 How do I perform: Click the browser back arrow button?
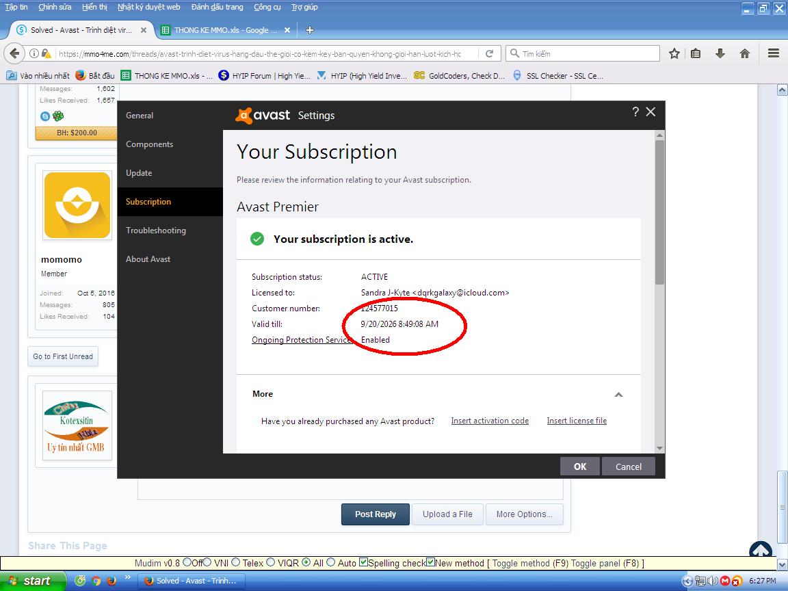[14, 53]
